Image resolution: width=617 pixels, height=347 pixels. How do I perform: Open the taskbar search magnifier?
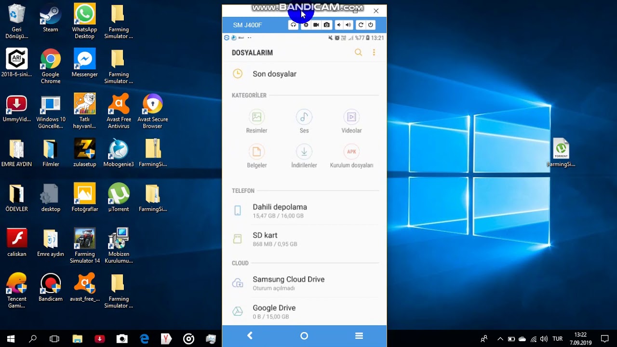point(33,339)
